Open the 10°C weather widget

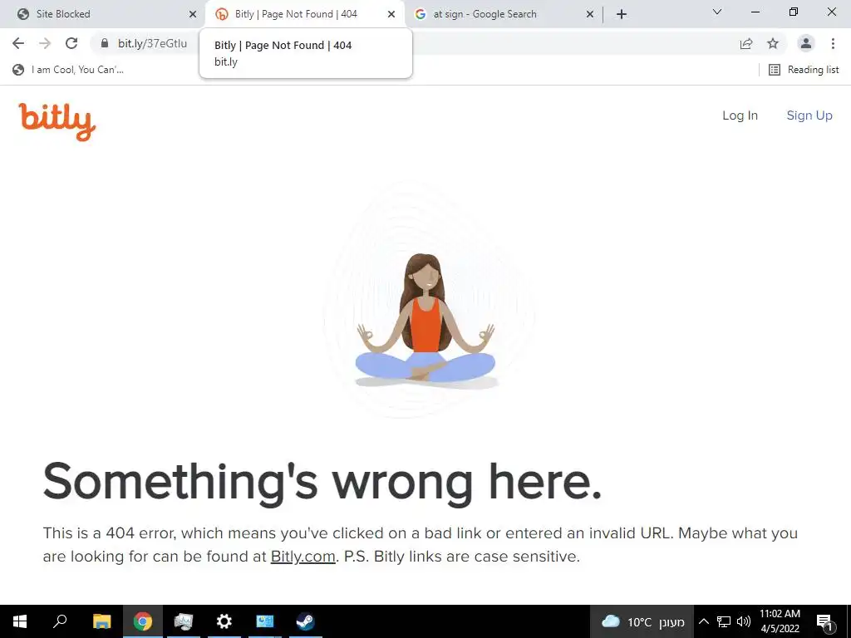point(642,621)
